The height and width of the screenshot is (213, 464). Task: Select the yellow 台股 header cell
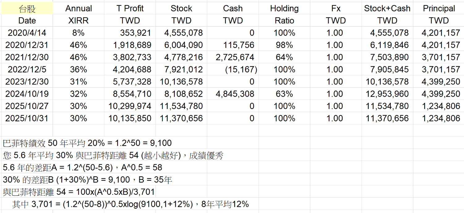(x=27, y=9)
